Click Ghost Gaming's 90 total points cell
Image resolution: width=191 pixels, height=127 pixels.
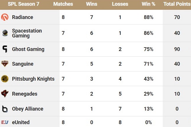(177, 49)
